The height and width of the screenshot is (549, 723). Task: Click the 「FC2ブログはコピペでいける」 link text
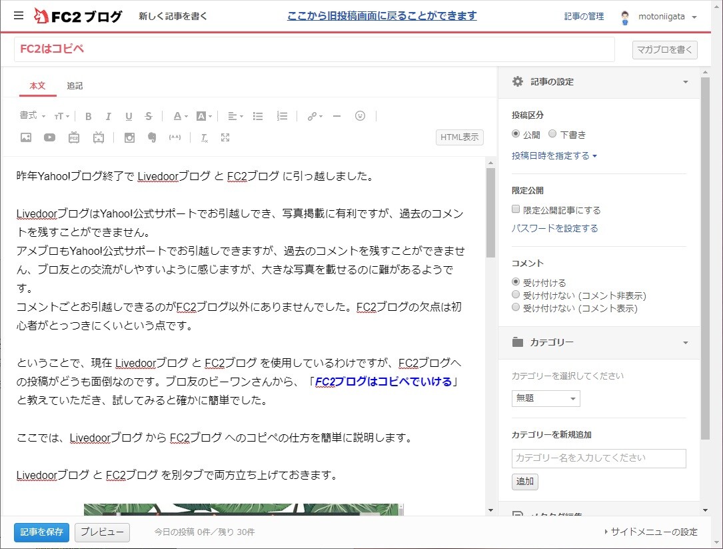pos(383,382)
